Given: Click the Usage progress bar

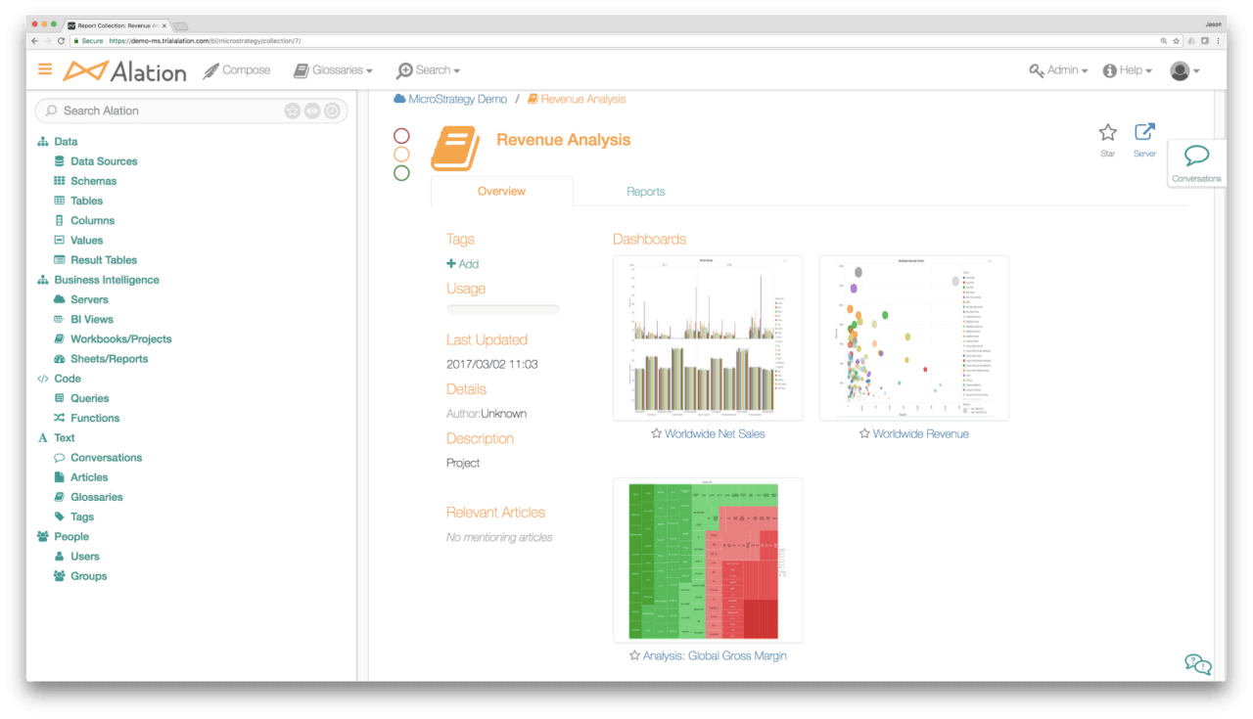Looking at the screenshot, I should click(502, 309).
